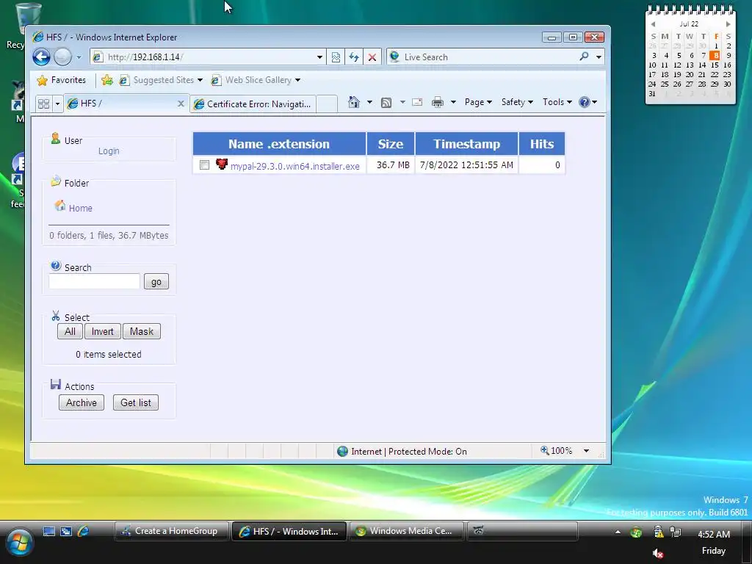Screen dimensions: 752x564
Task: Open the search provider dropdown arrow
Action: pyautogui.click(x=599, y=57)
